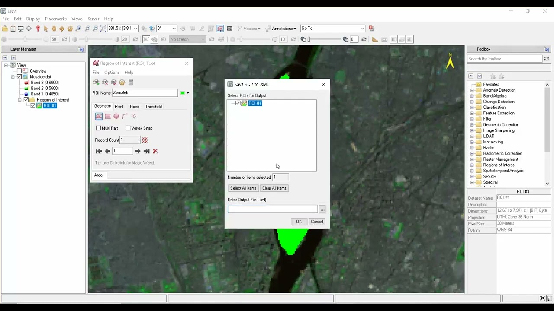Select the Pan hand tool
Viewport: 554px width, 311px height.
(54, 29)
